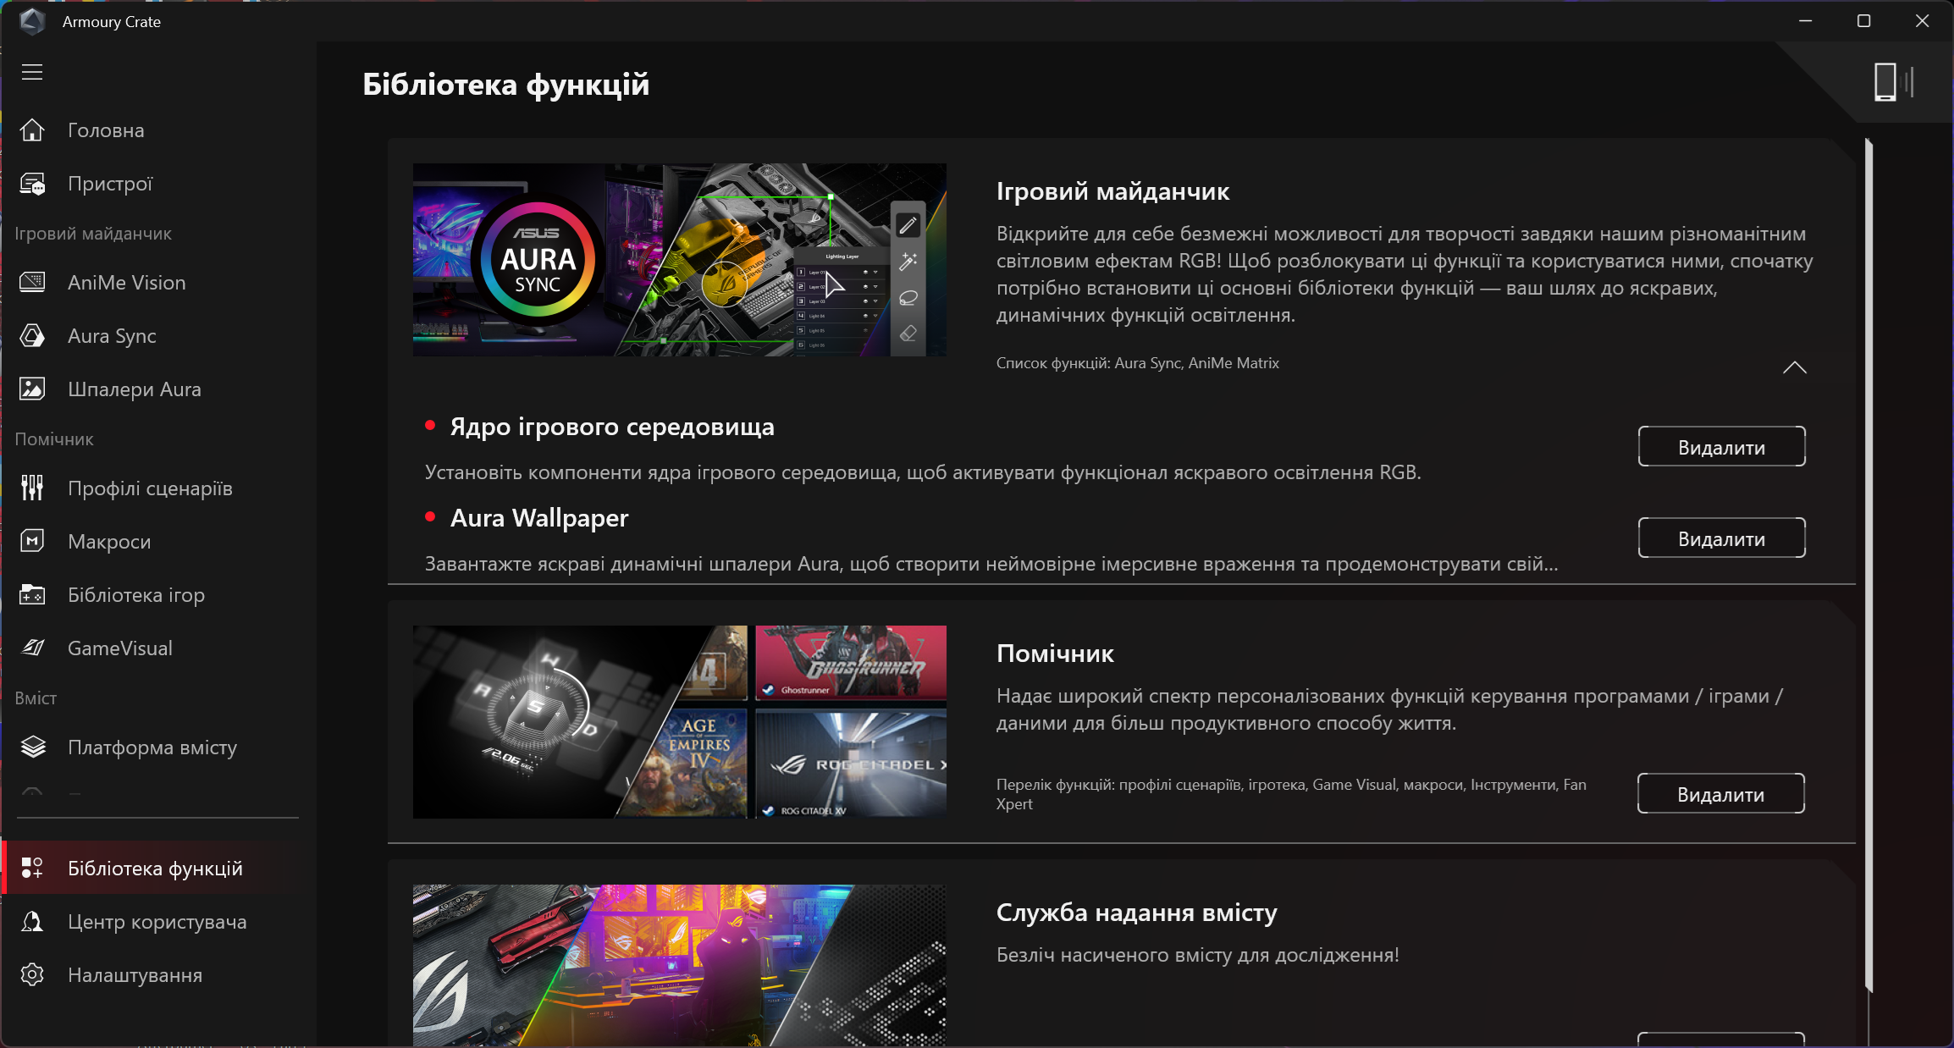This screenshot has width=1954, height=1048.
Task: Open Налаштування settings menu item
Action: click(135, 975)
